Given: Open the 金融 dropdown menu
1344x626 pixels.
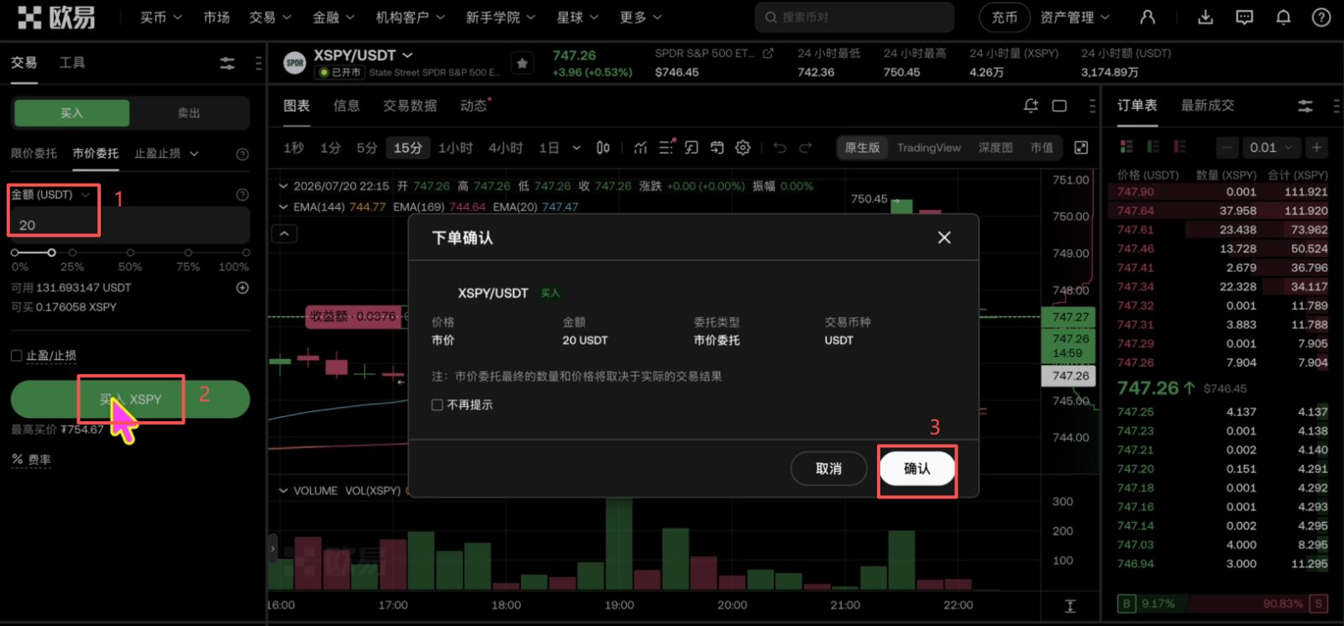Looking at the screenshot, I should 333,17.
